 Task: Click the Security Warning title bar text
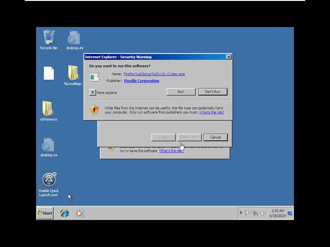click(x=118, y=57)
